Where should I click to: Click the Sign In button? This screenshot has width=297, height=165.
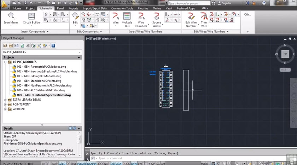pyautogui.click(x=224, y=3)
